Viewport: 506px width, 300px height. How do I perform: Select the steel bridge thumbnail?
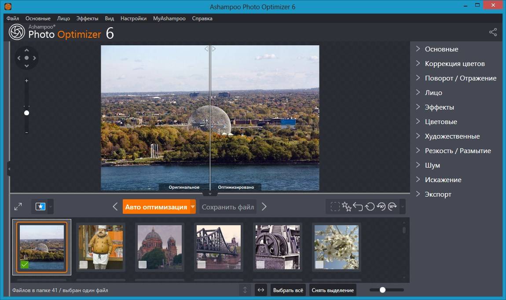(x=219, y=247)
